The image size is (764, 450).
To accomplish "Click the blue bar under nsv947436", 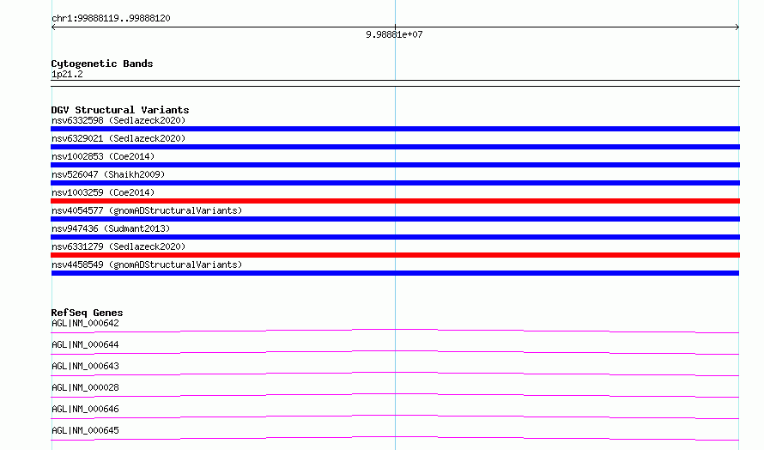I will click(x=395, y=237).
